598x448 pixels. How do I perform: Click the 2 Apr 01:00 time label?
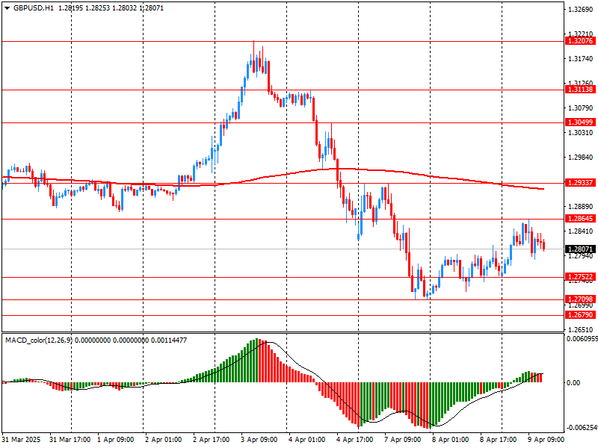click(x=164, y=440)
